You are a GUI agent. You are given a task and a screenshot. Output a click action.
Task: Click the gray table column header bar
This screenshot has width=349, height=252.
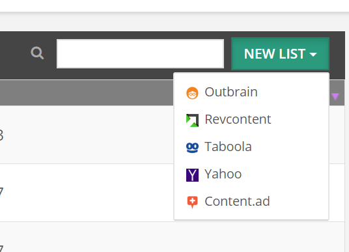pos(87,93)
